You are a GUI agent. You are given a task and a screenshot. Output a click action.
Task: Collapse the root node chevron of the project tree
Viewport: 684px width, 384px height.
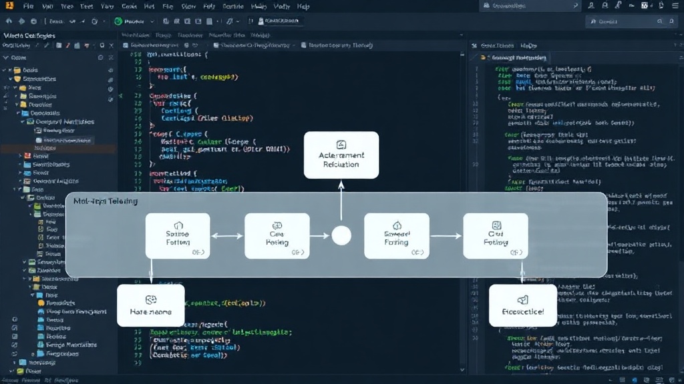5,57
